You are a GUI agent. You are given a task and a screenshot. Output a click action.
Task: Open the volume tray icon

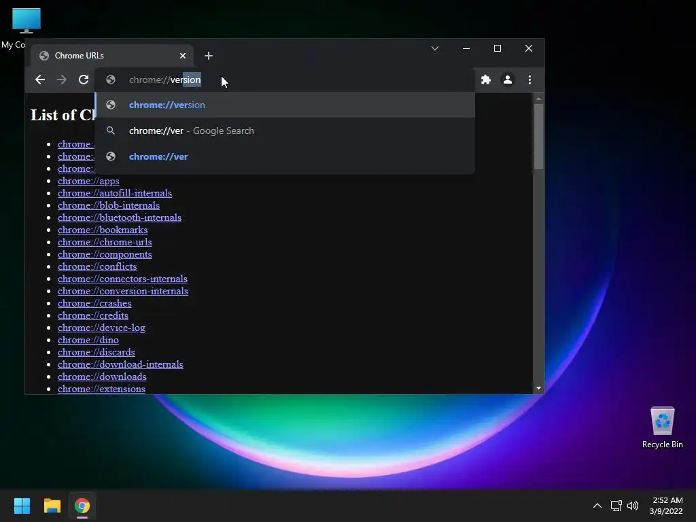click(x=633, y=506)
